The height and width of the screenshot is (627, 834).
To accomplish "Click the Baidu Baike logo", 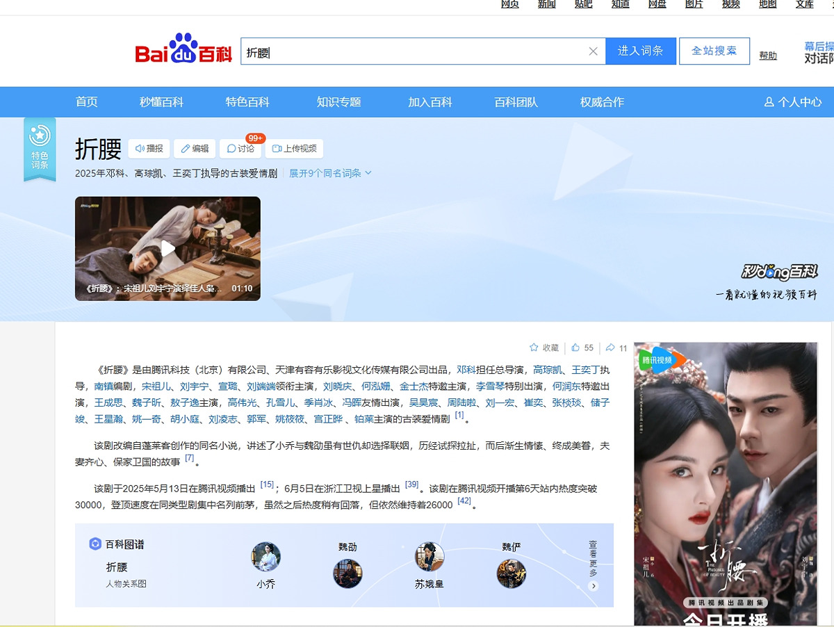I will tap(183, 49).
